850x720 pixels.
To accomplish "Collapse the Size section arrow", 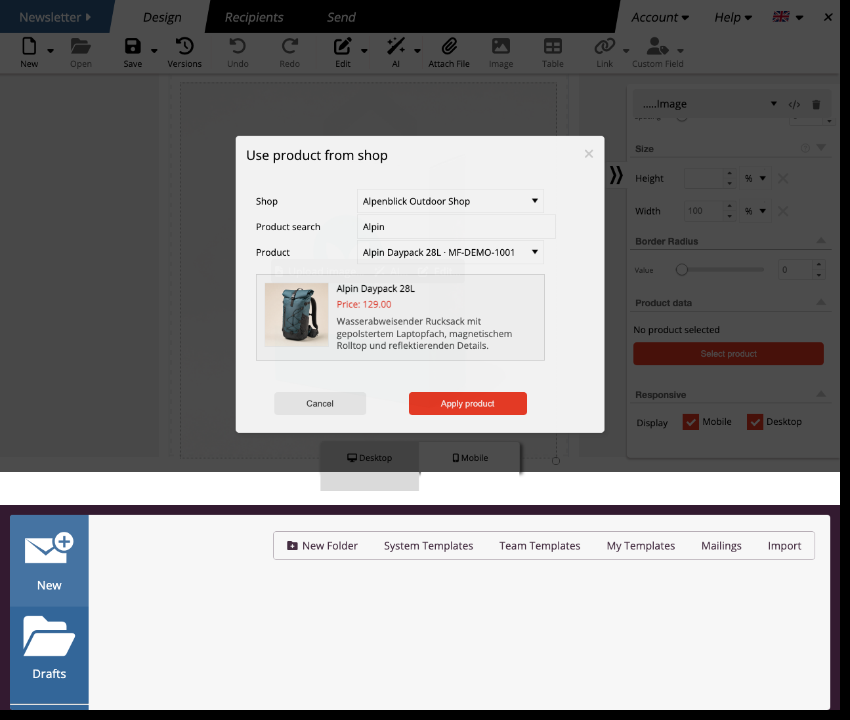I will click(x=821, y=148).
